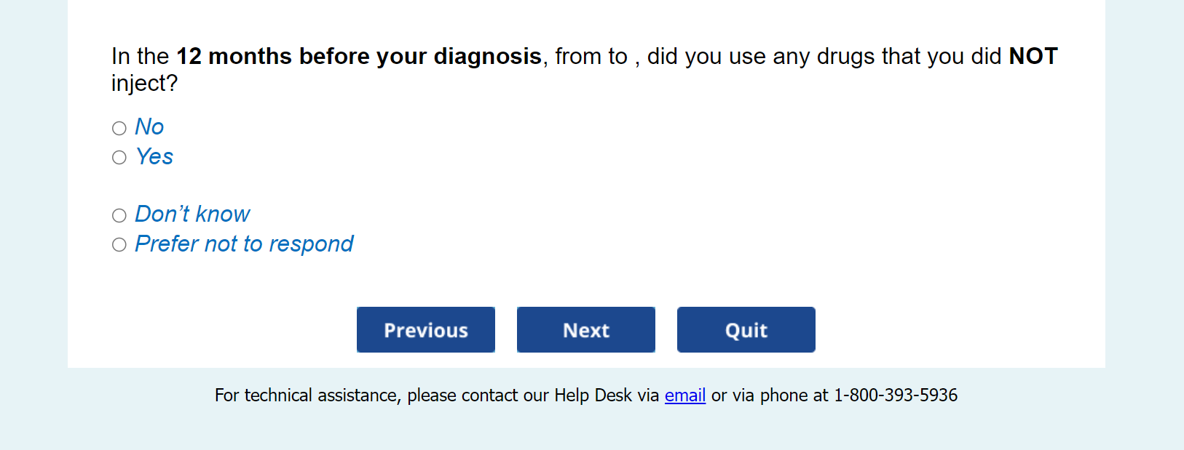Click the bold "12 months before your diagnosis" text
The image size is (1184, 450).
tap(359, 57)
